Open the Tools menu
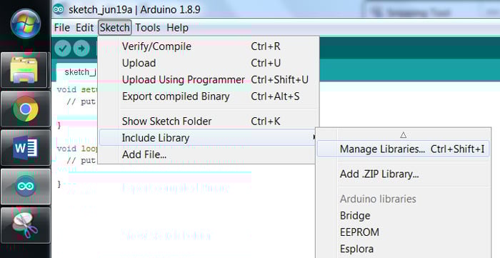This screenshot has height=258, width=500. point(148,28)
